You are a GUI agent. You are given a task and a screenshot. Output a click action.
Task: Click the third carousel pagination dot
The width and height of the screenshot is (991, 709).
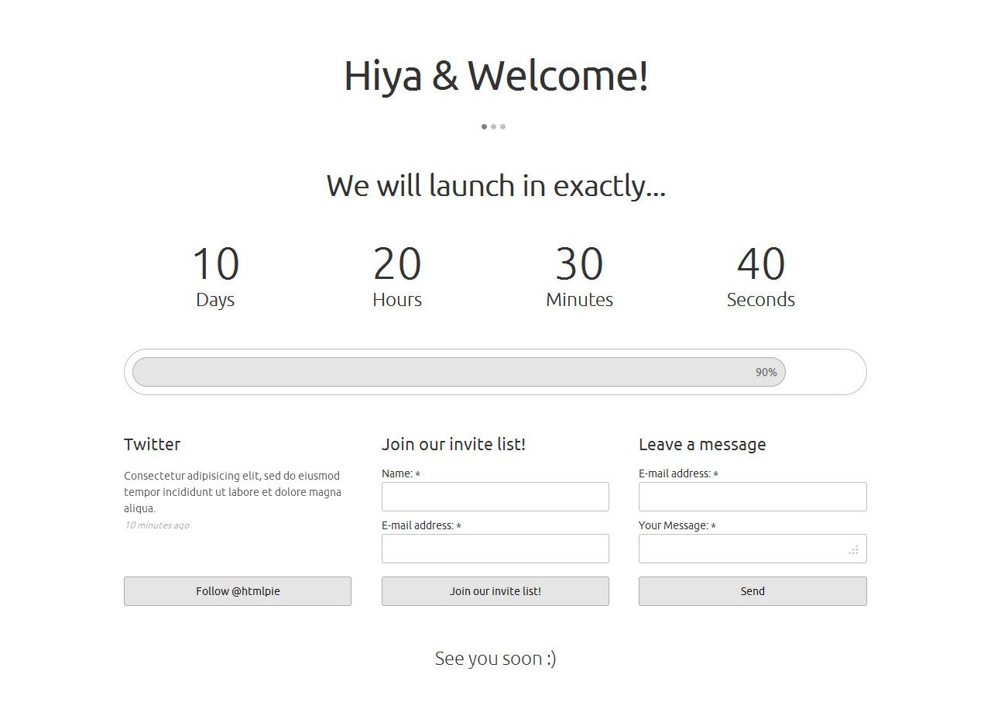502,126
